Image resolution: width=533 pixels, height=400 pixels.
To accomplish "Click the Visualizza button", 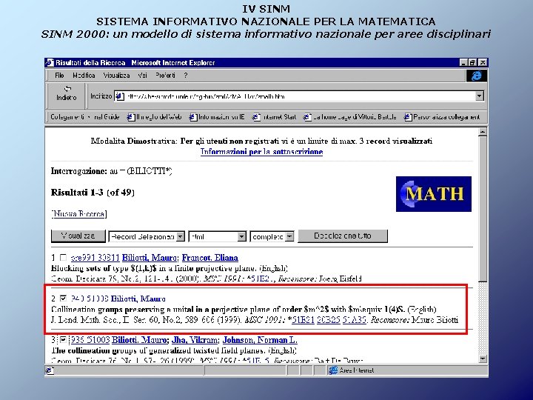I will coord(78,236).
